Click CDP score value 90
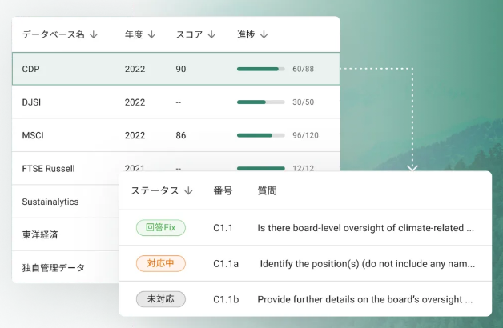 (181, 69)
